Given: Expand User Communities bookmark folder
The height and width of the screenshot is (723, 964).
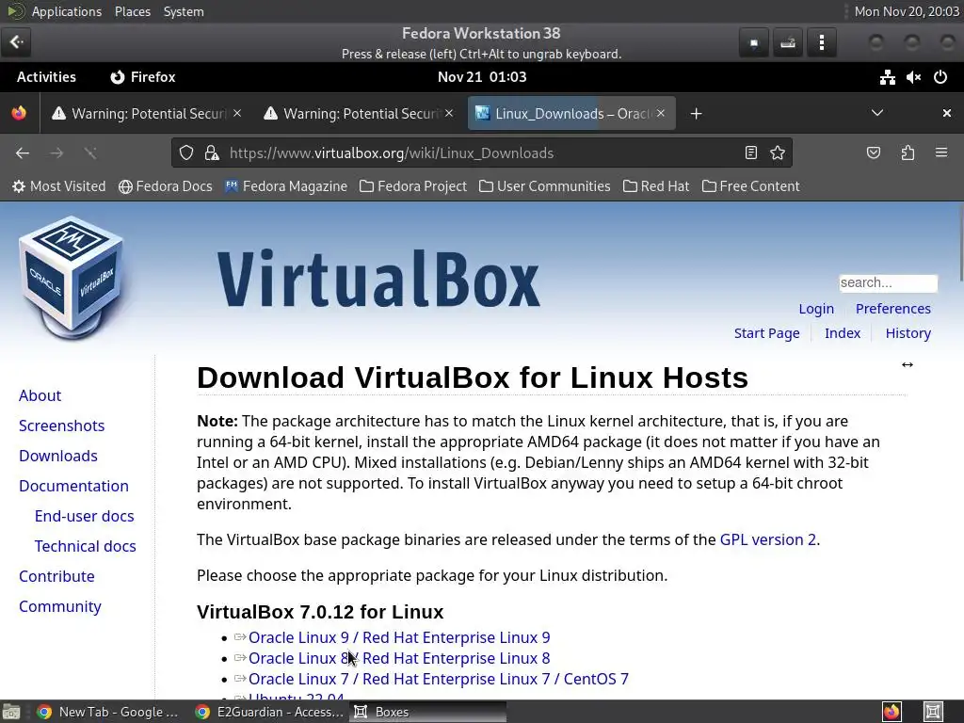Looking at the screenshot, I should tap(545, 186).
